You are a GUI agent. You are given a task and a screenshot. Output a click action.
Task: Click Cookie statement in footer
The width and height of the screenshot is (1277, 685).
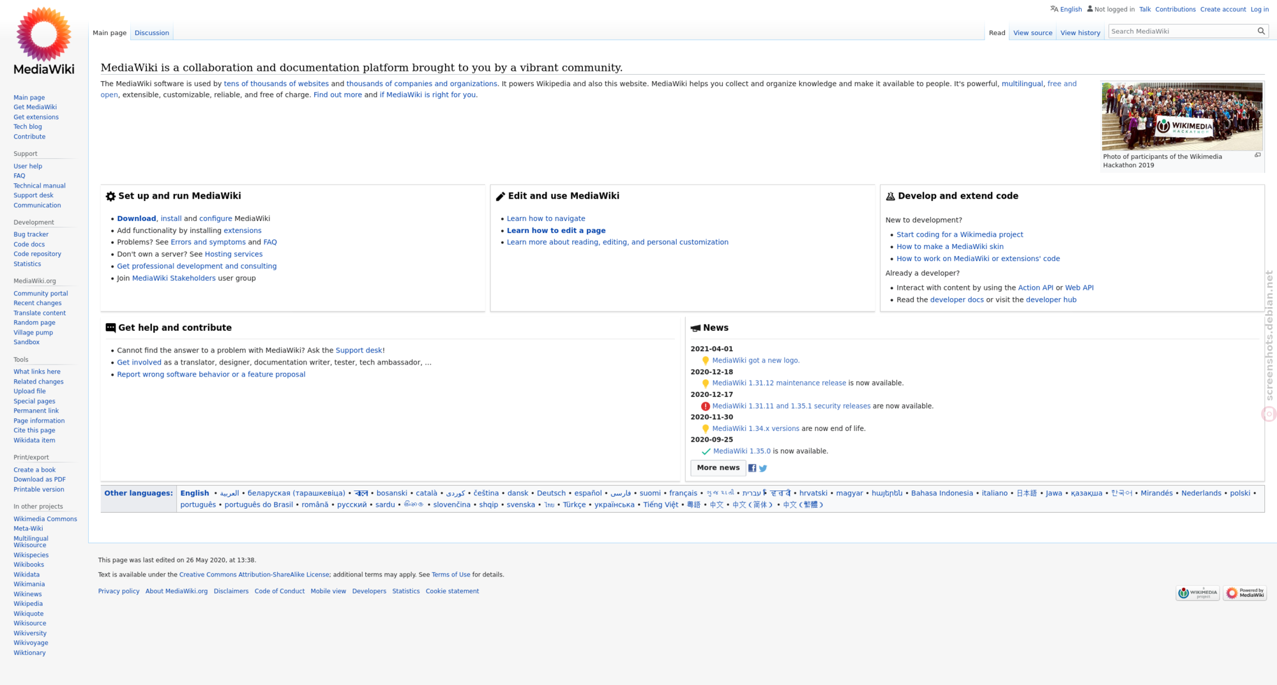pyautogui.click(x=452, y=591)
